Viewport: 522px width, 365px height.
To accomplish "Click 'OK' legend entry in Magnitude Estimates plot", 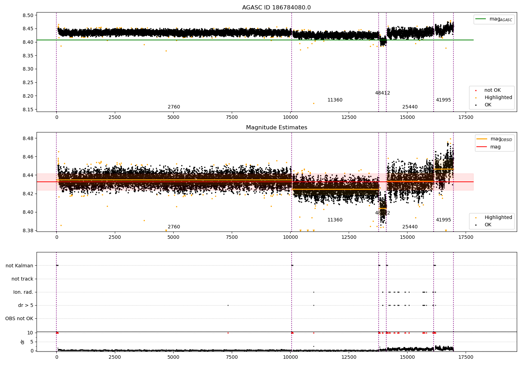I will pos(488,225).
